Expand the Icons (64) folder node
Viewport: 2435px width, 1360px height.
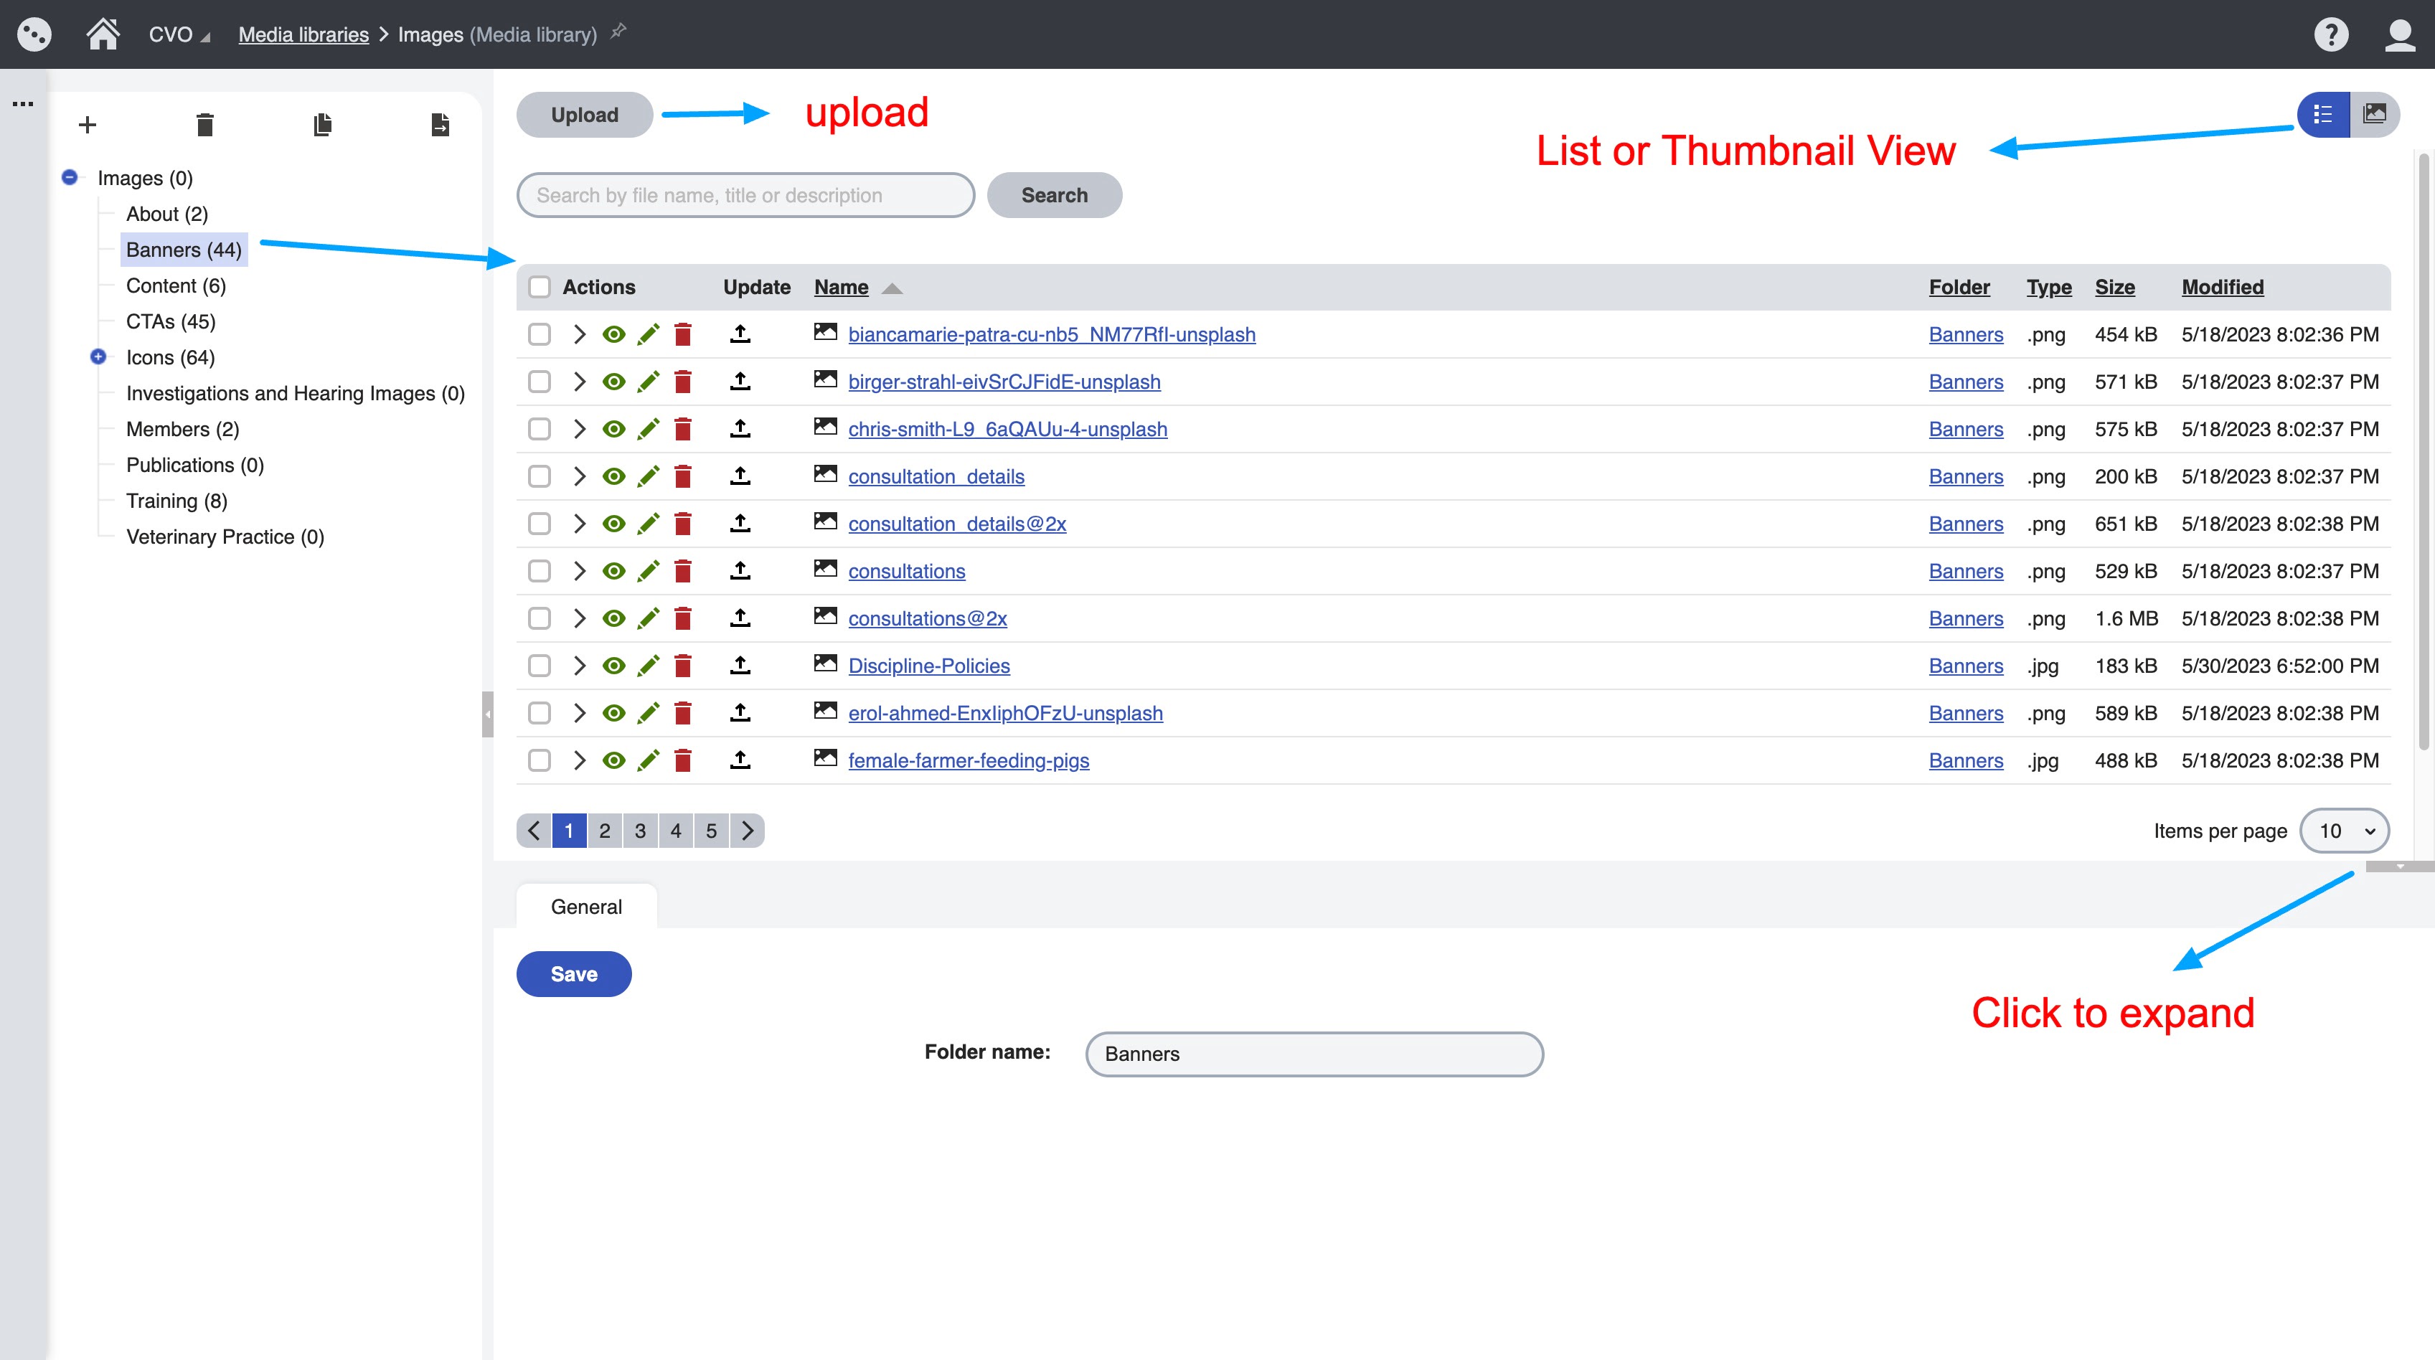coord(98,357)
